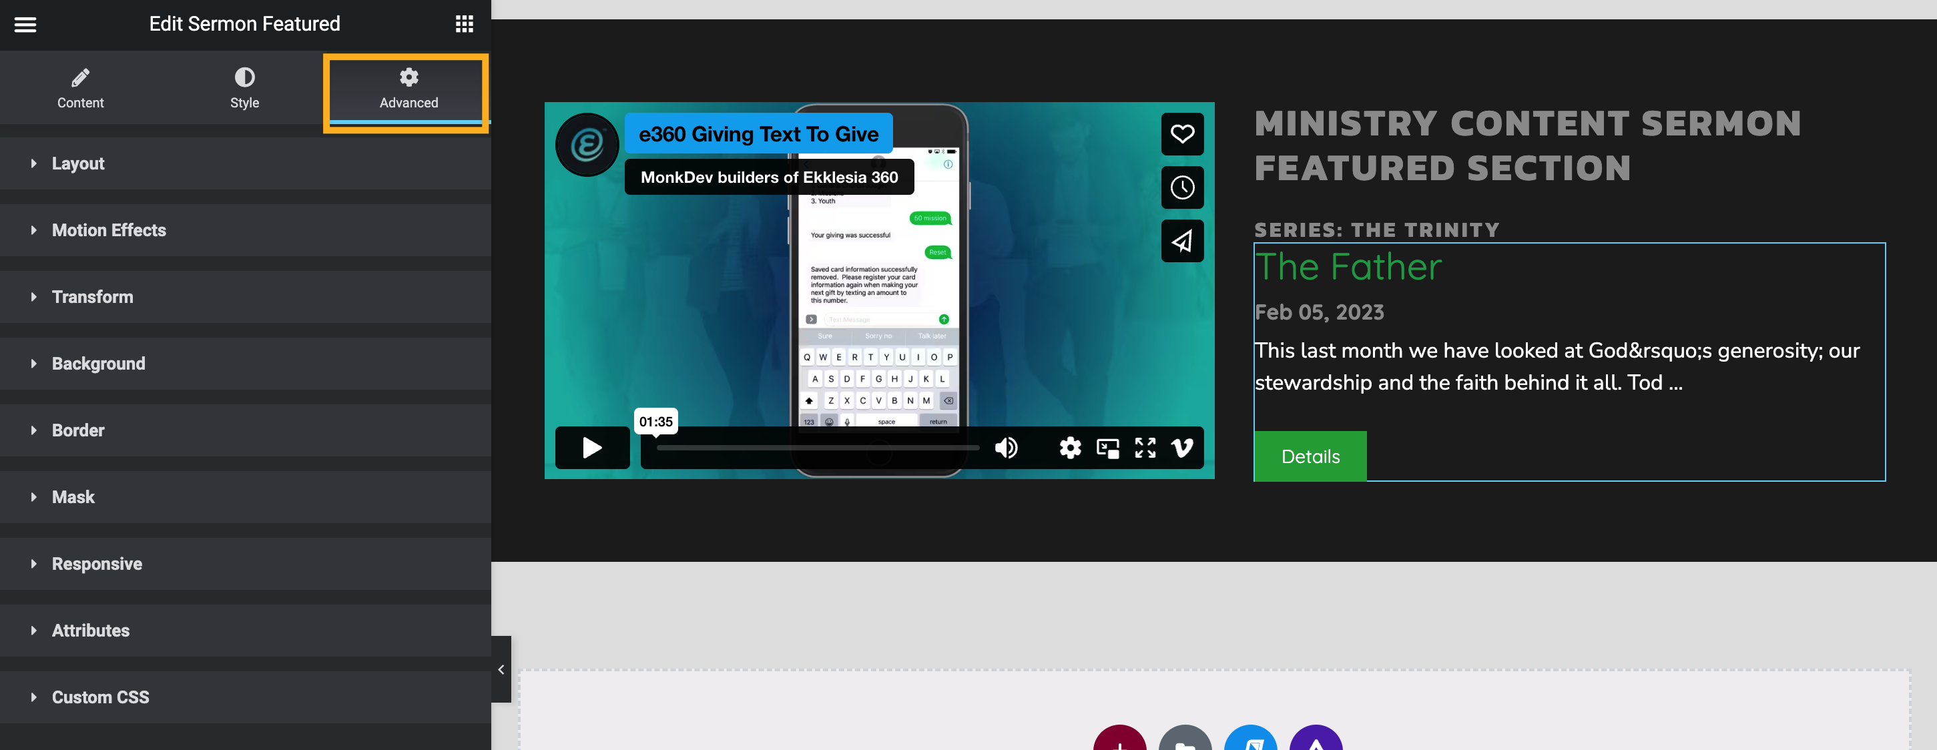Open video player settings gear
1937x750 pixels.
click(1070, 448)
